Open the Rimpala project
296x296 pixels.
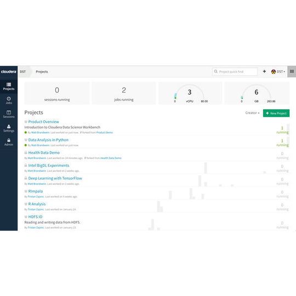[x=36, y=191]
